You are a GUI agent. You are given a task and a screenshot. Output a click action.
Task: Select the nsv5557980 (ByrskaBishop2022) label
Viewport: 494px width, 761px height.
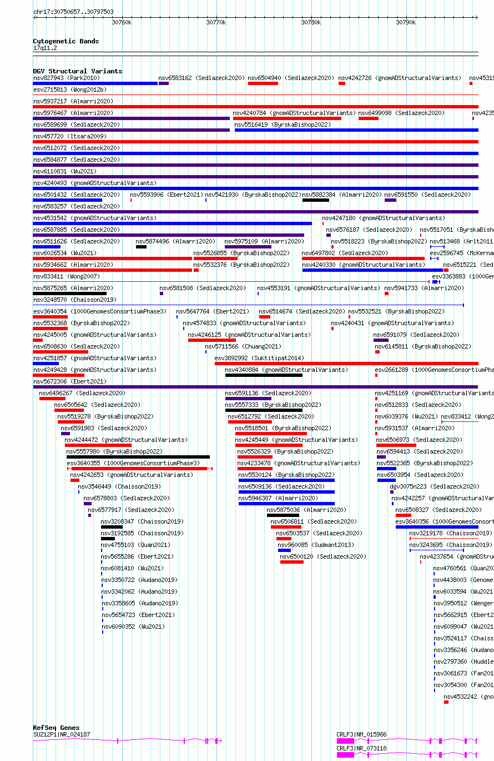click(x=114, y=451)
